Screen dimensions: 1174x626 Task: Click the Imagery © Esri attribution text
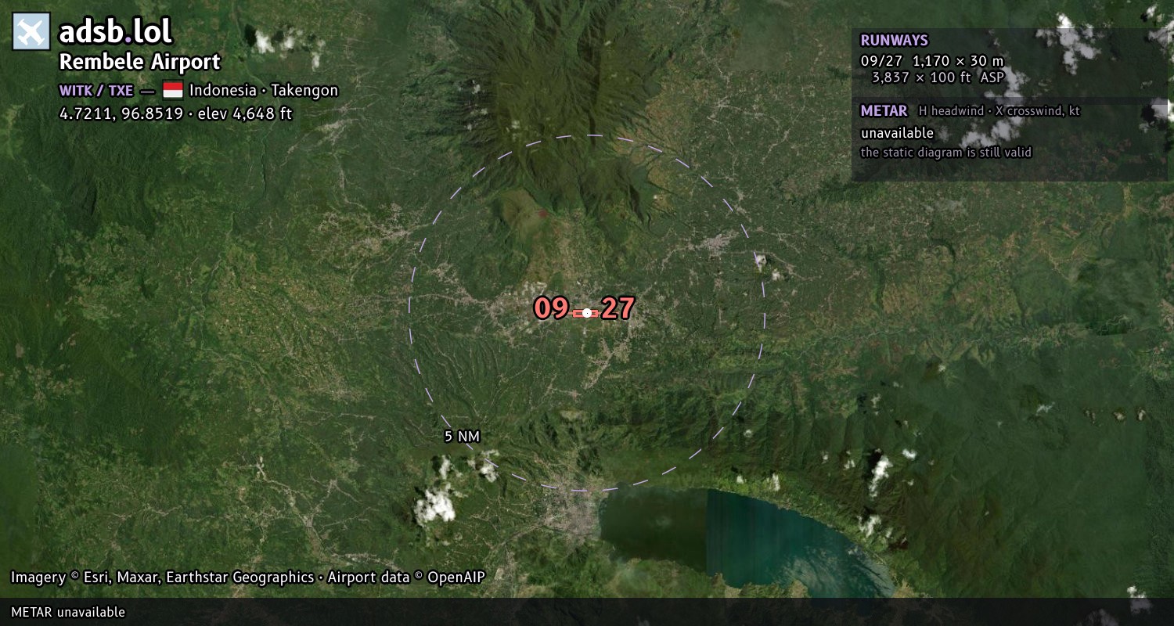tap(247, 577)
